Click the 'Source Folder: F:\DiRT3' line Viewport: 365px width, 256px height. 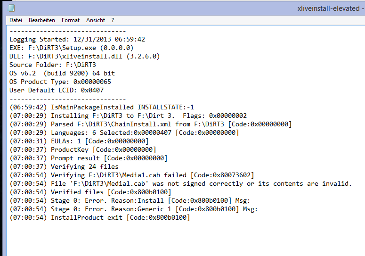coord(53,65)
